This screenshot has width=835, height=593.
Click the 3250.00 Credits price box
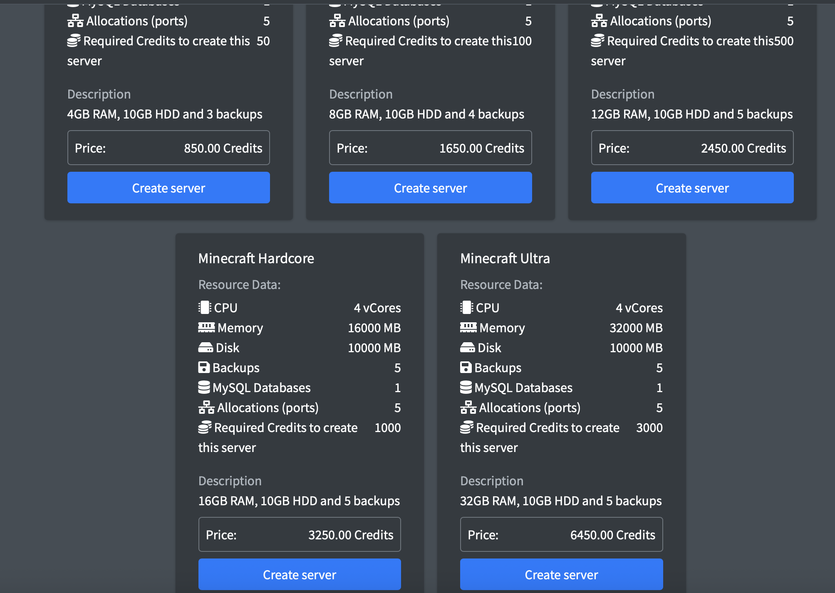click(300, 534)
